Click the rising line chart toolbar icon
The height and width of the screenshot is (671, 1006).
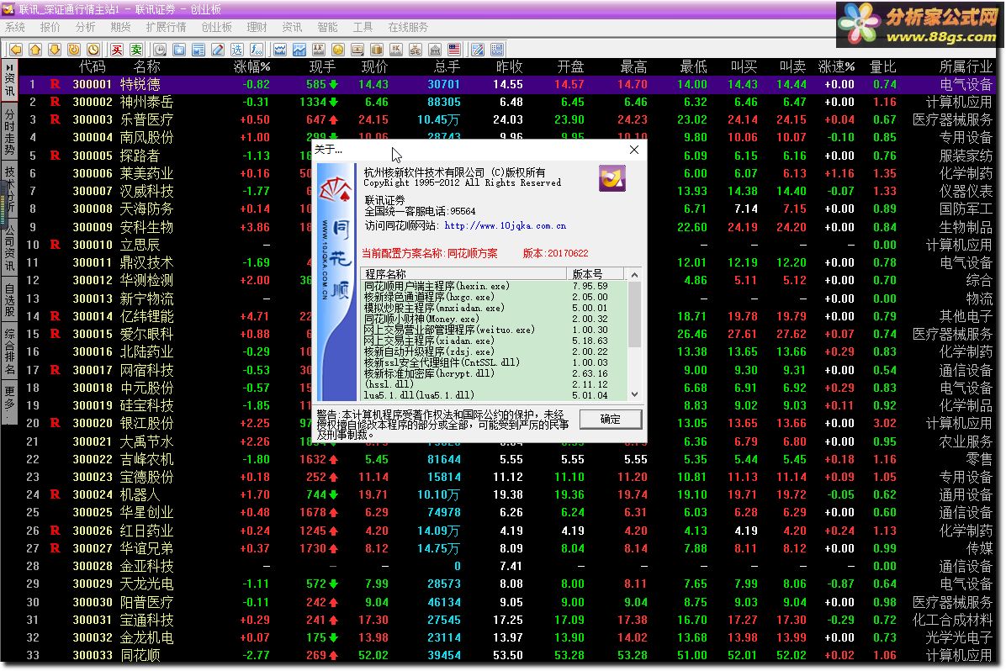coord(299,50)
